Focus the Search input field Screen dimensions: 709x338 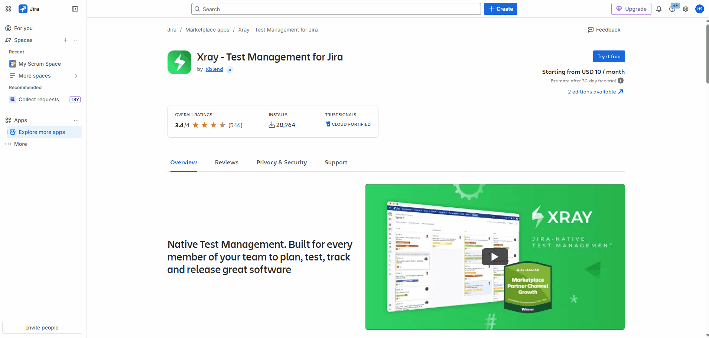pyautogui.click(x=336, y=9)
